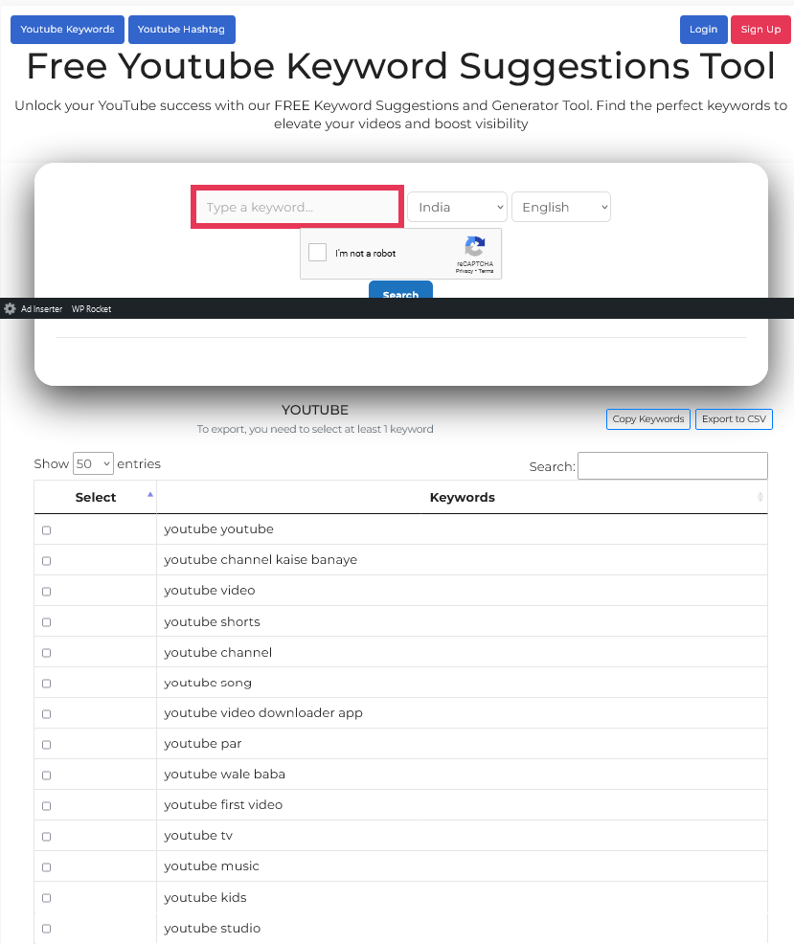Sort by the Select column arrow

(150, 494)
